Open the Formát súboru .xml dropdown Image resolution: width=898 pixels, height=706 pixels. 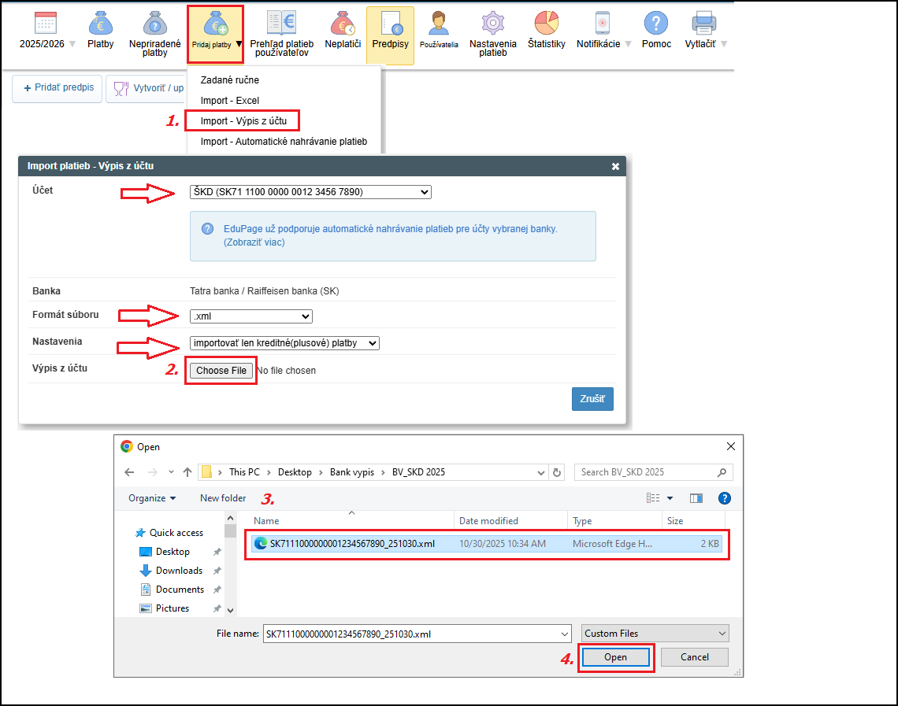tap(251, 316)
